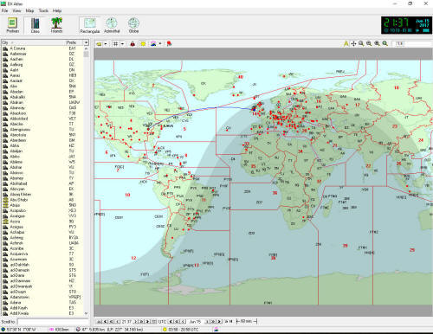Click the second magnifier zoom icon
The height and width of the screenshot is (334, 433).
point(369,43)
